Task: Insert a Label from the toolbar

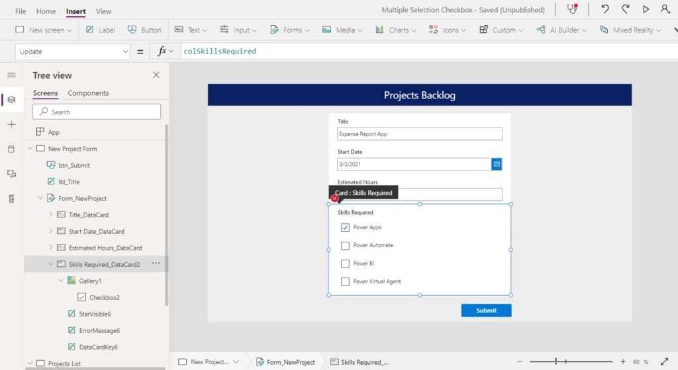Action: click(101, 30)
